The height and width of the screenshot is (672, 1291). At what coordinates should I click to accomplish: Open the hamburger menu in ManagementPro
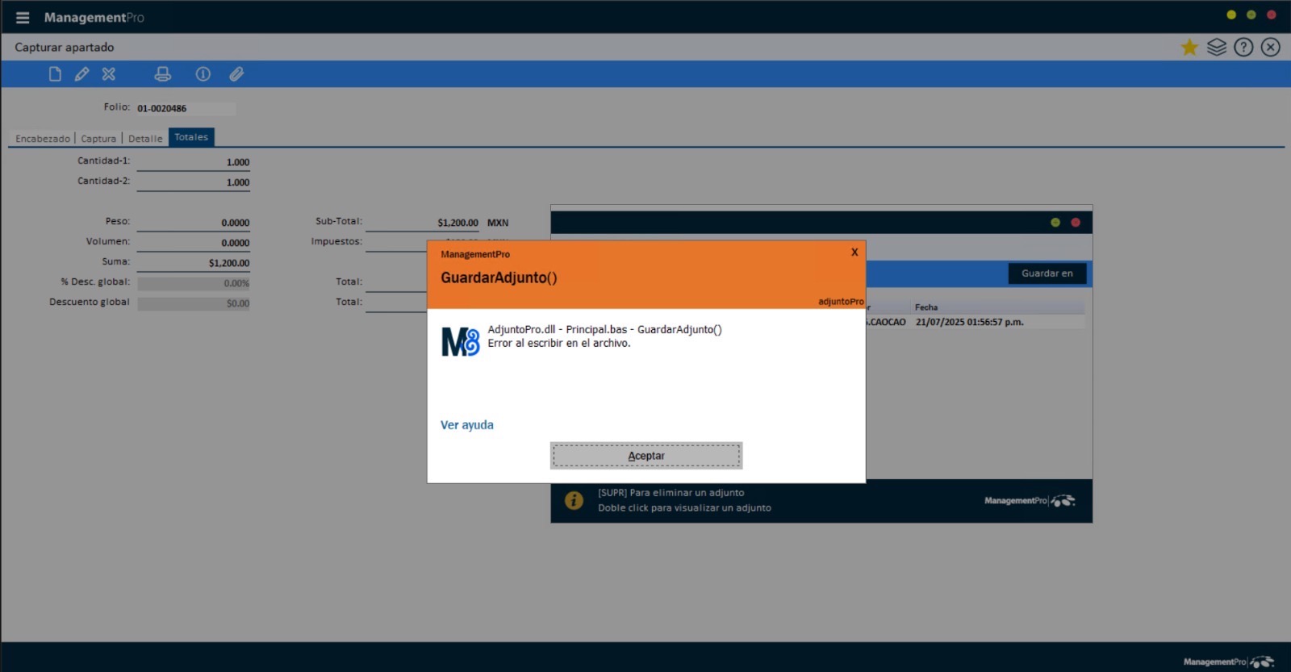(23, 18)
